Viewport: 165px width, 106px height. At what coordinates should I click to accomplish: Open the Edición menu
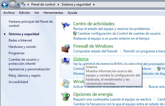(x=24, y=13)
